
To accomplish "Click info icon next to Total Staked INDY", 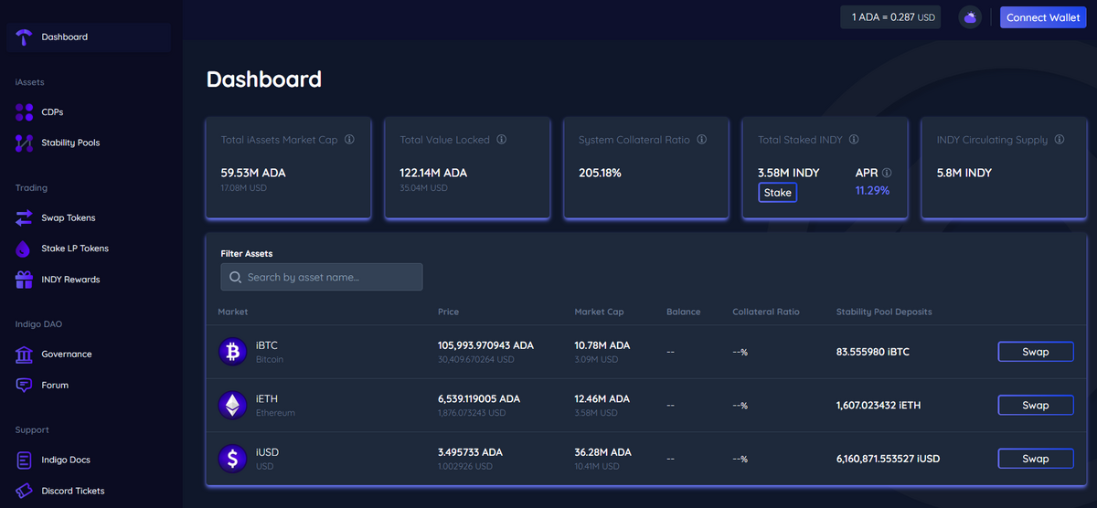I will [x=854, y=140].
